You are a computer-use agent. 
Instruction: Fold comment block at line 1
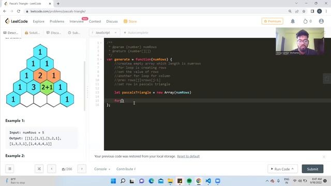(101, 43)
